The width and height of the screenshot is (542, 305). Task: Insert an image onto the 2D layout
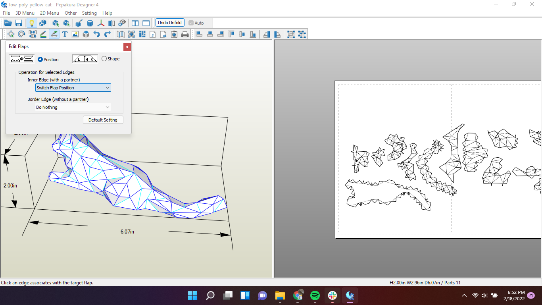coord(75,34)
